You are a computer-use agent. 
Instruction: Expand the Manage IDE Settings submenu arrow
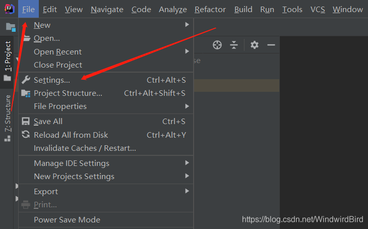coord(187,163)
